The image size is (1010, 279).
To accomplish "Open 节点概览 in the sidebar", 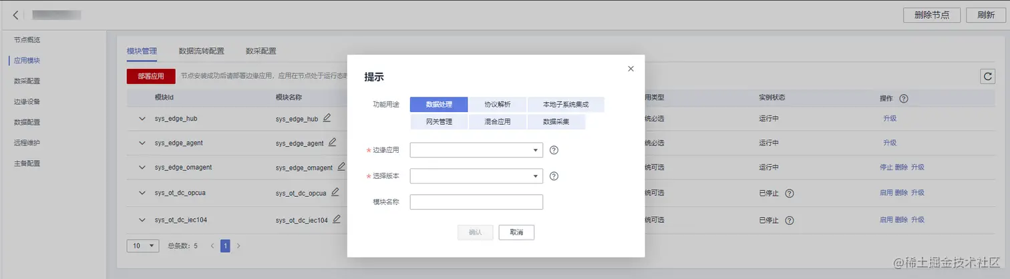I will pyautogui.click(x=27, y=40).
